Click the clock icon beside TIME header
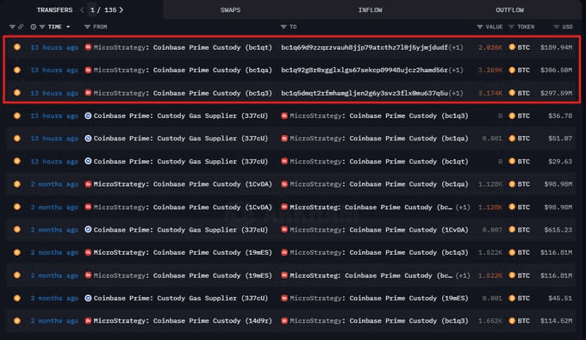This screenshot has width=586, height=340. (x=34, y=27)
